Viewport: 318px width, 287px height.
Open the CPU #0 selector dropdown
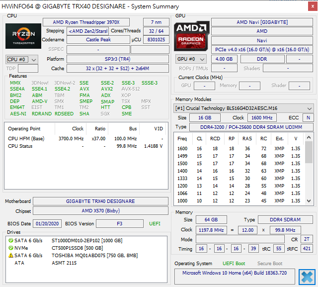pos(22,60)
